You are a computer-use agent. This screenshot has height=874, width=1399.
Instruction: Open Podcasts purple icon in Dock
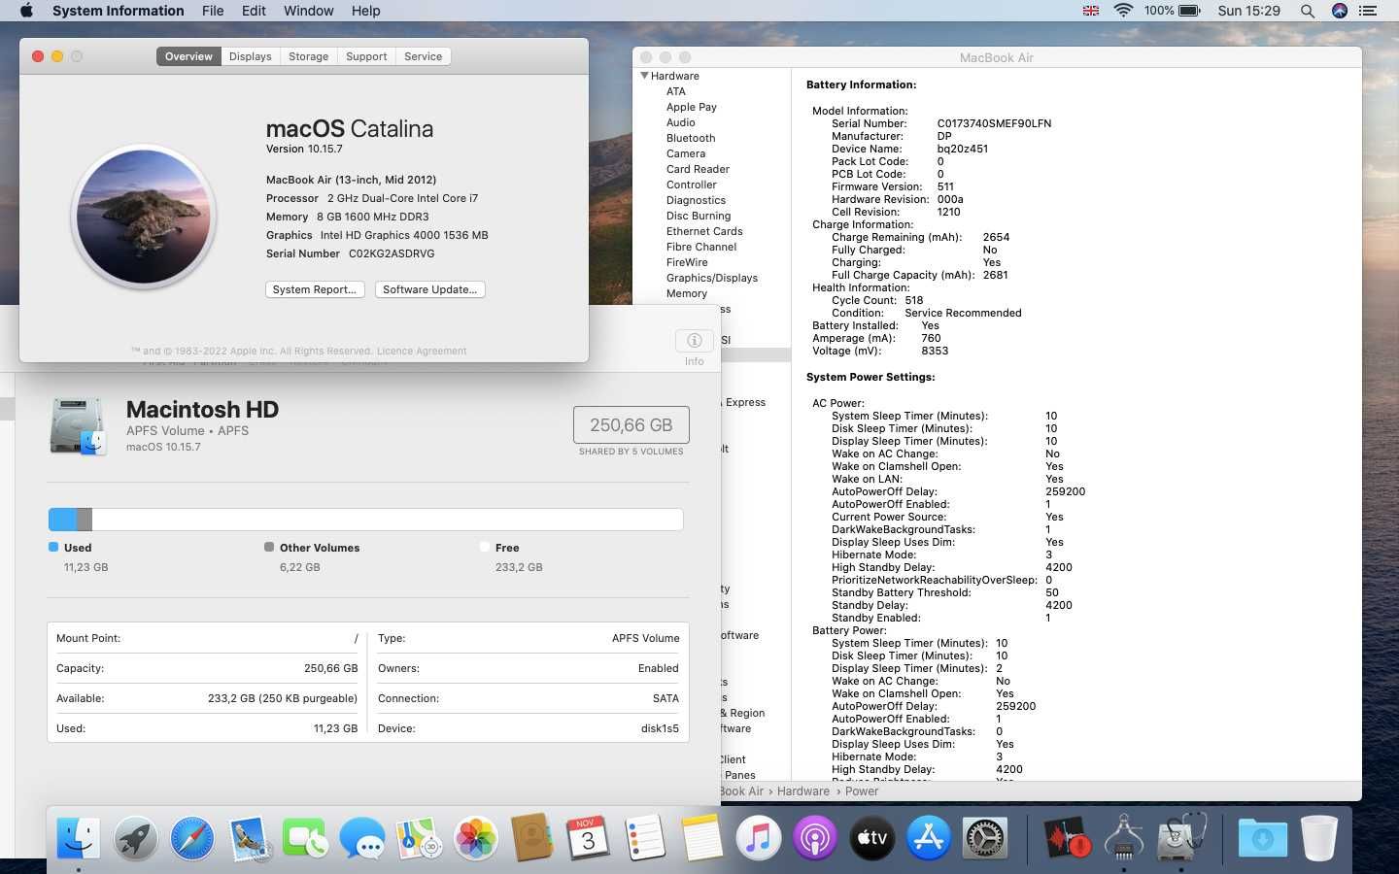point(815,837)
